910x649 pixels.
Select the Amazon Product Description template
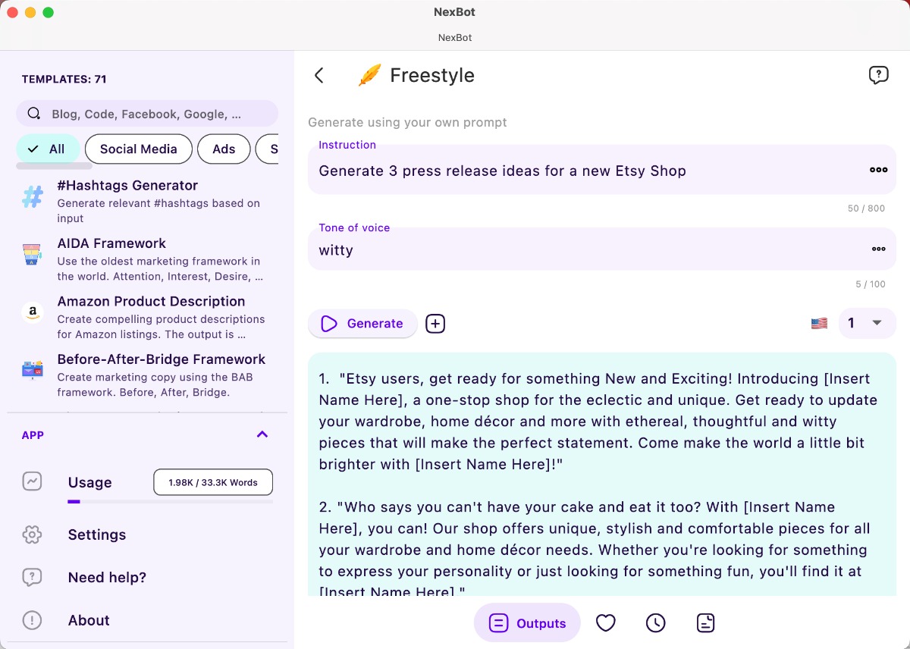point(151,302)
